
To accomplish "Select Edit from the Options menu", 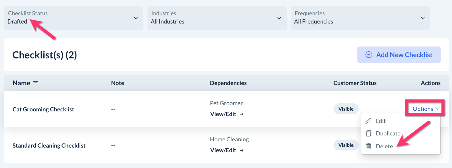I will [380, 121].
